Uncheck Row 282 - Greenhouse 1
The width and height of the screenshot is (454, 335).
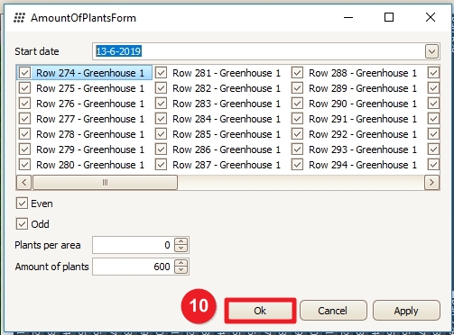(161, 88)
